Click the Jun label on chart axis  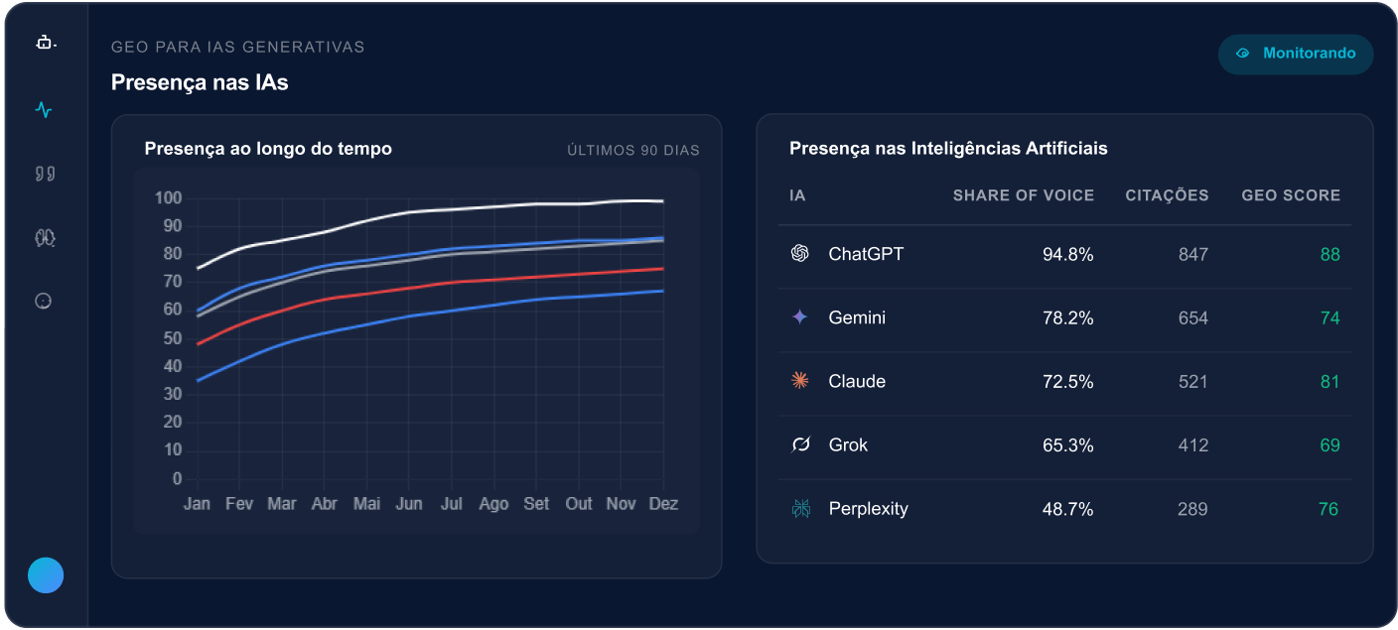(409, 504)
